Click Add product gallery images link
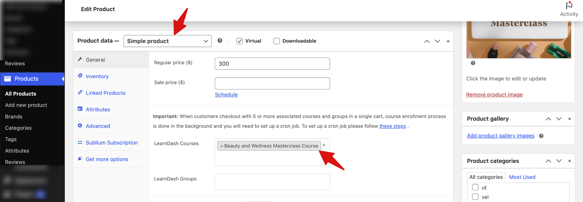 (x=500, y=136)
